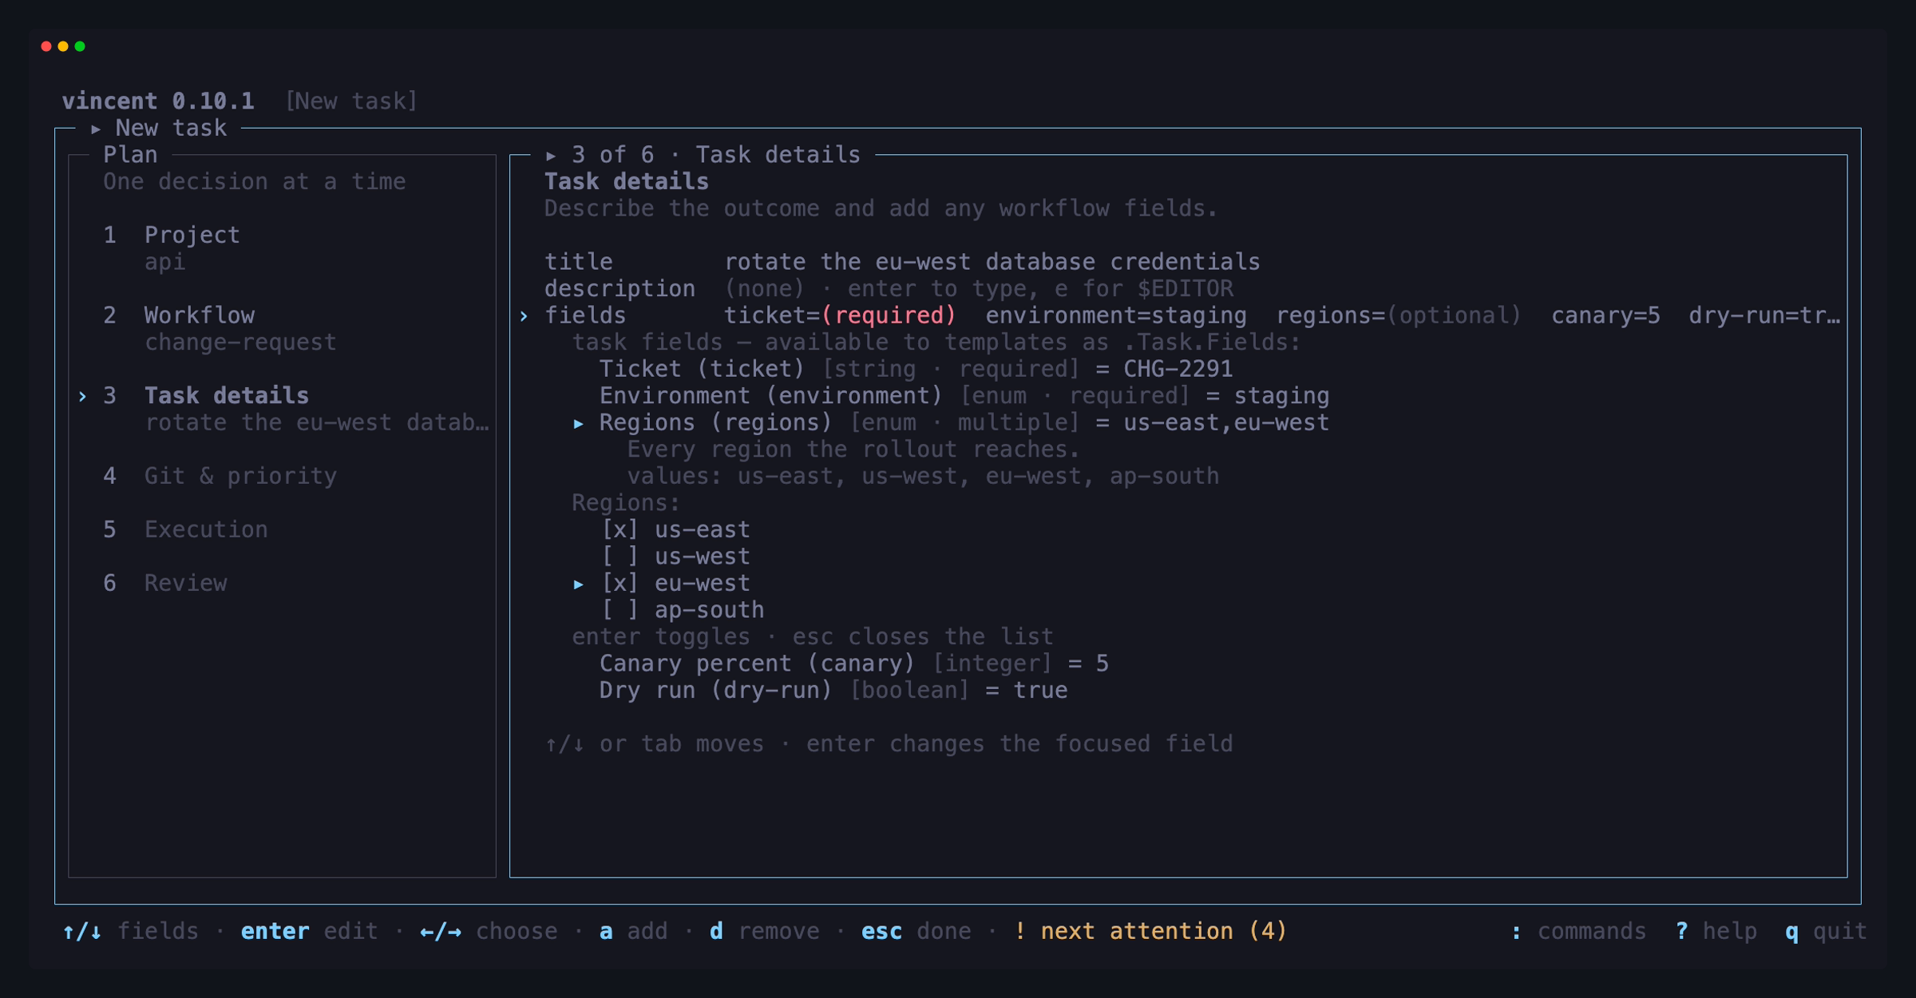
Task: Select the Canary percent field row
Action: click(x=854, y=663)
